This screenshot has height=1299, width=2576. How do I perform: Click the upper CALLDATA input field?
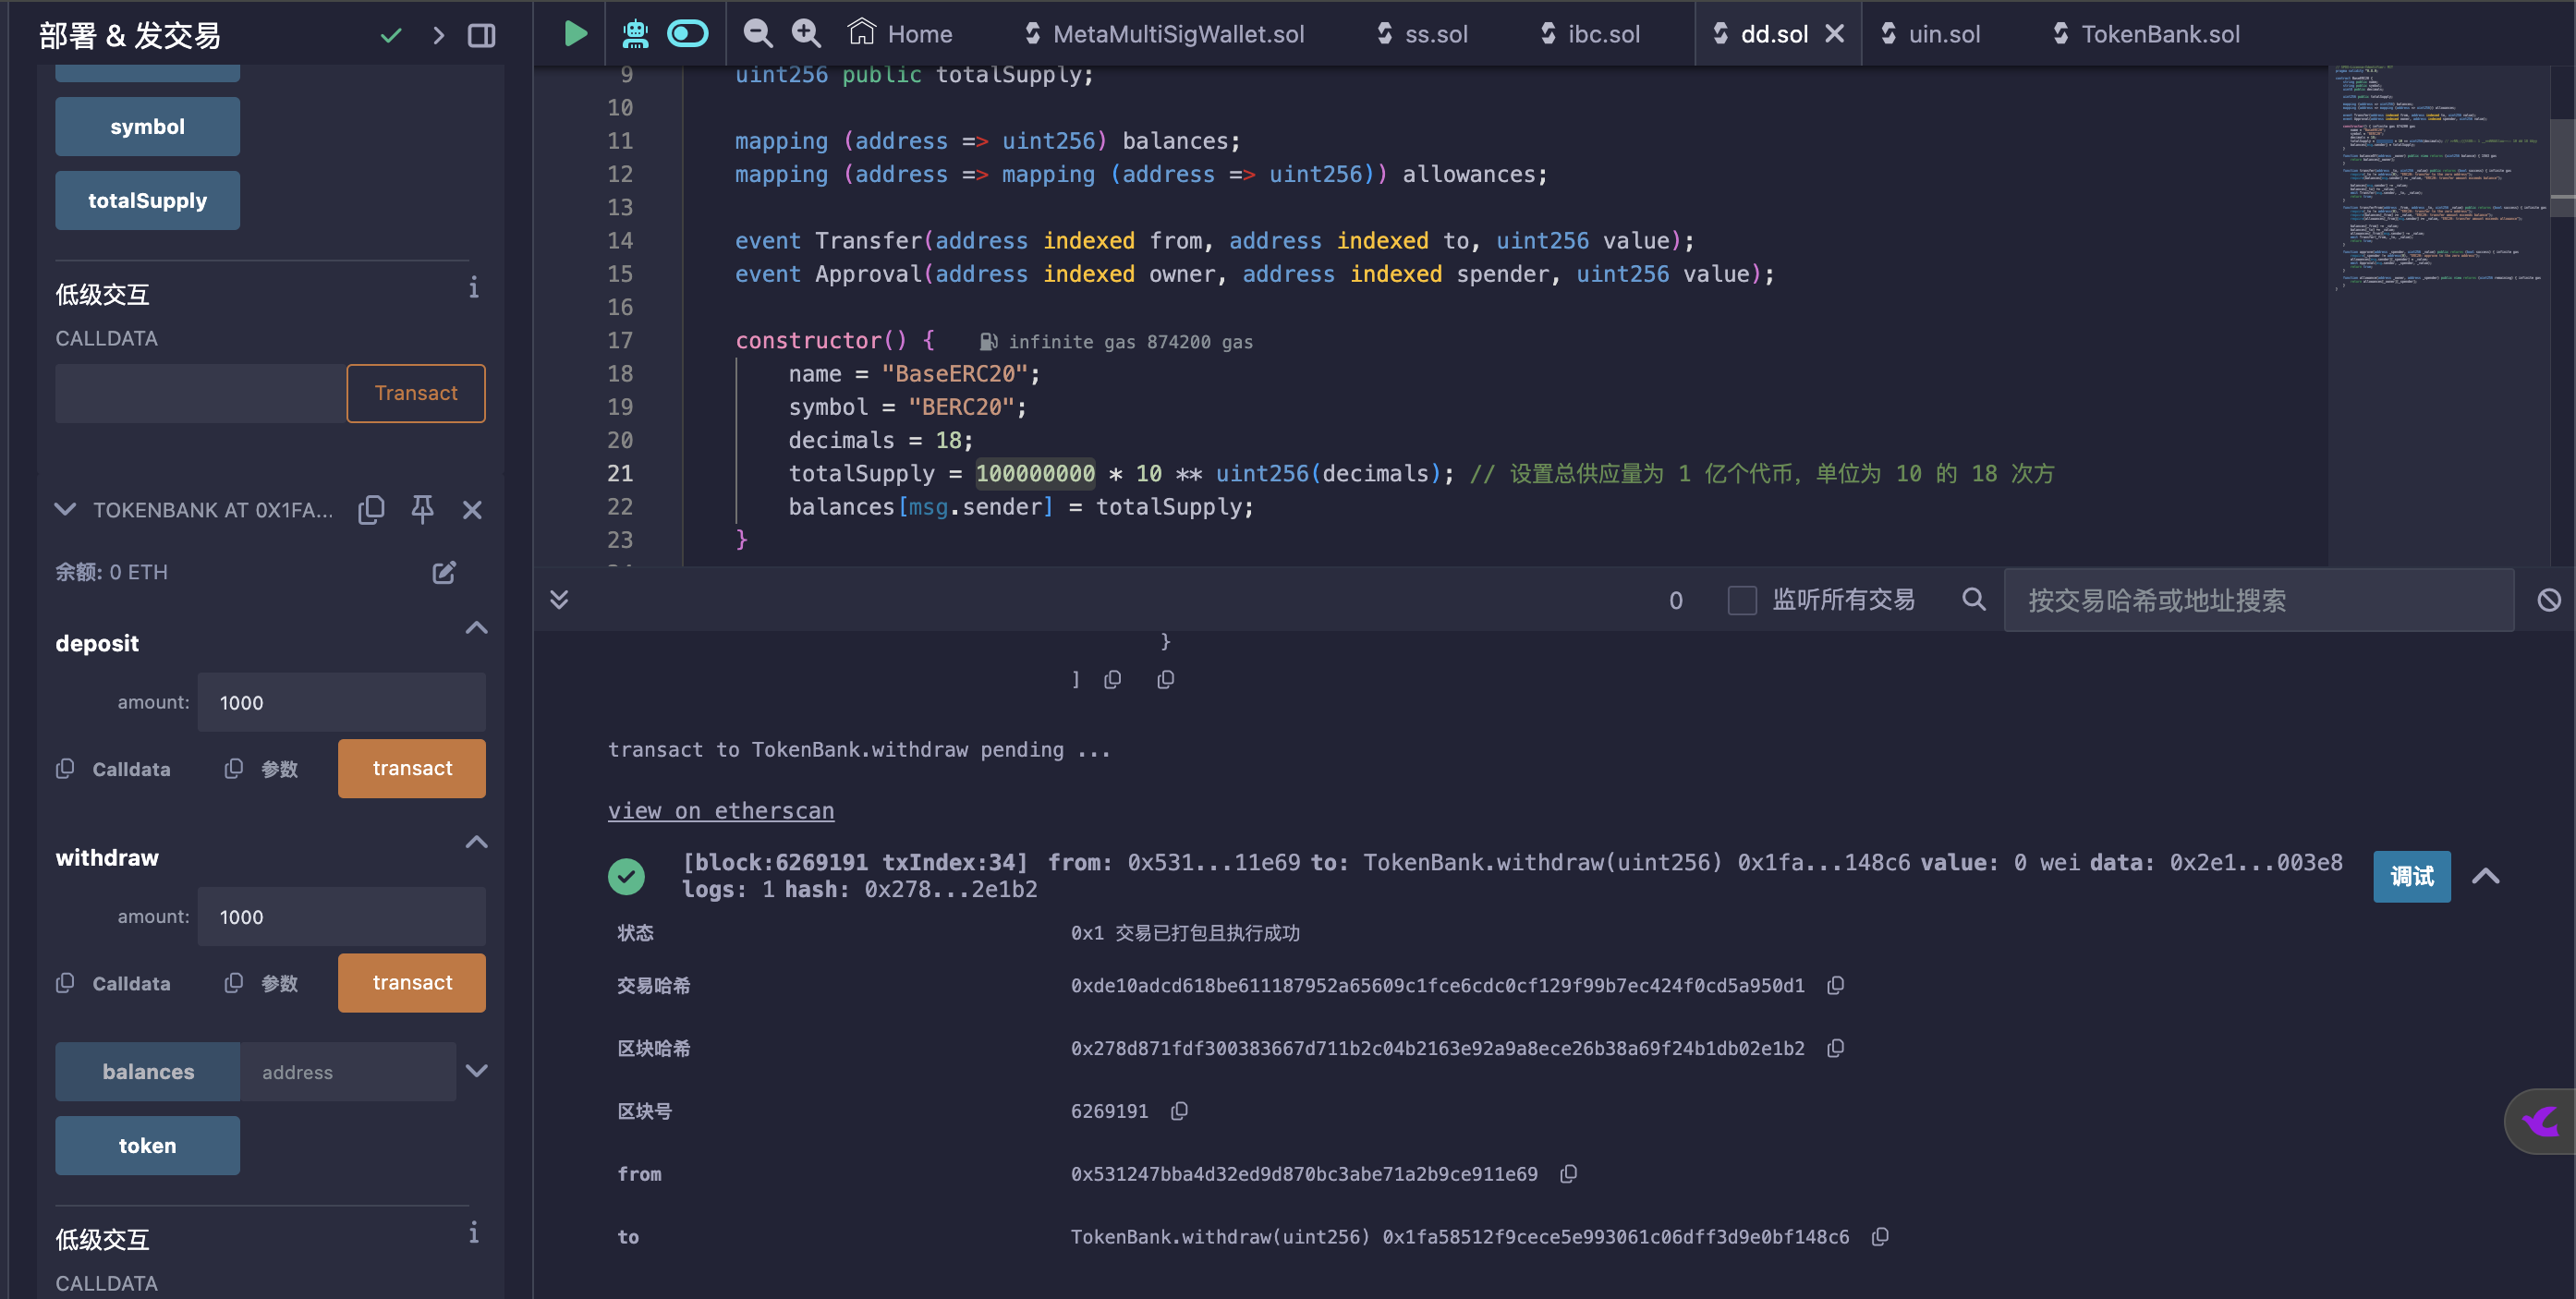tap(200, 393)
